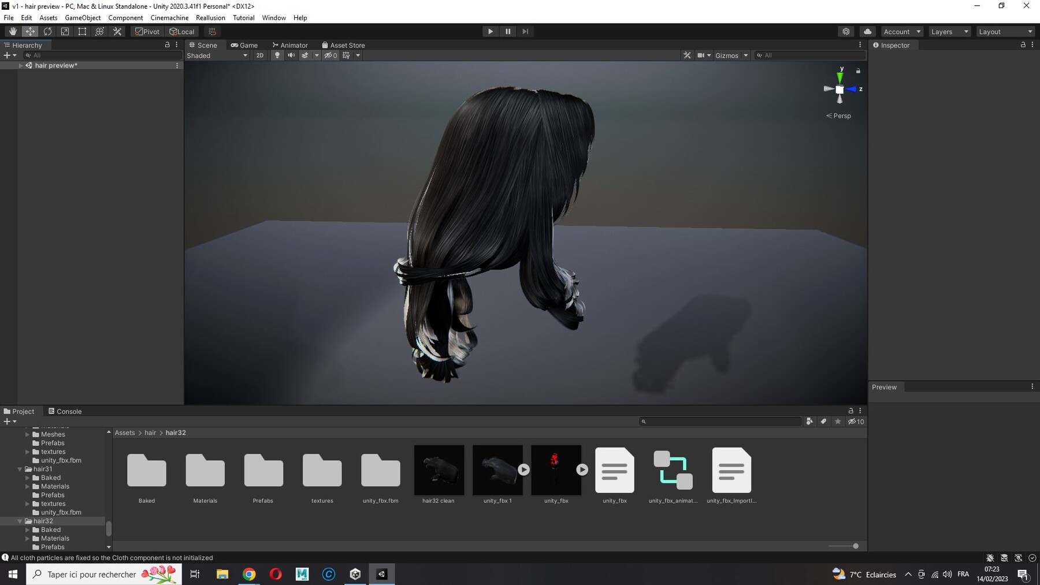1040x585 pixels.
Task: Toggle Local/Global handle rotation
Action: 182,32
